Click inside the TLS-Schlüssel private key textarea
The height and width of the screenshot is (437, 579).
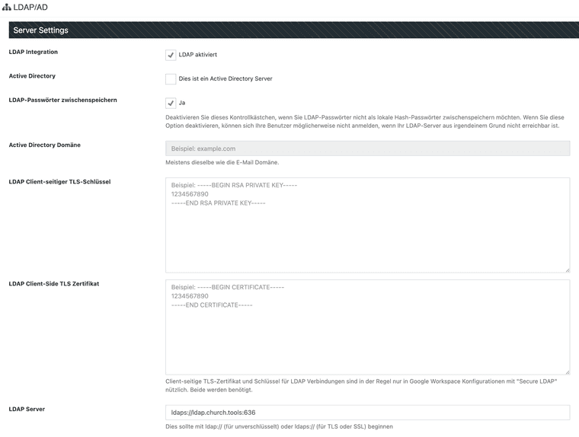(367, 225)
